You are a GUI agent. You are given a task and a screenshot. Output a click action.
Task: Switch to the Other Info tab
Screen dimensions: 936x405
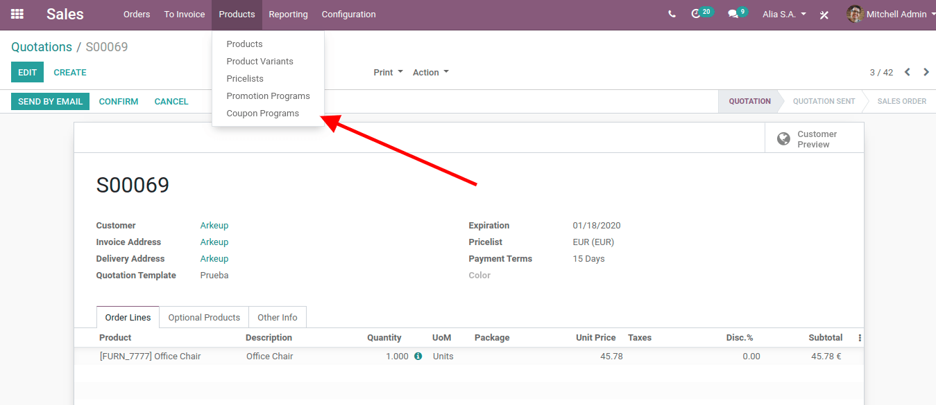point(278,317)
